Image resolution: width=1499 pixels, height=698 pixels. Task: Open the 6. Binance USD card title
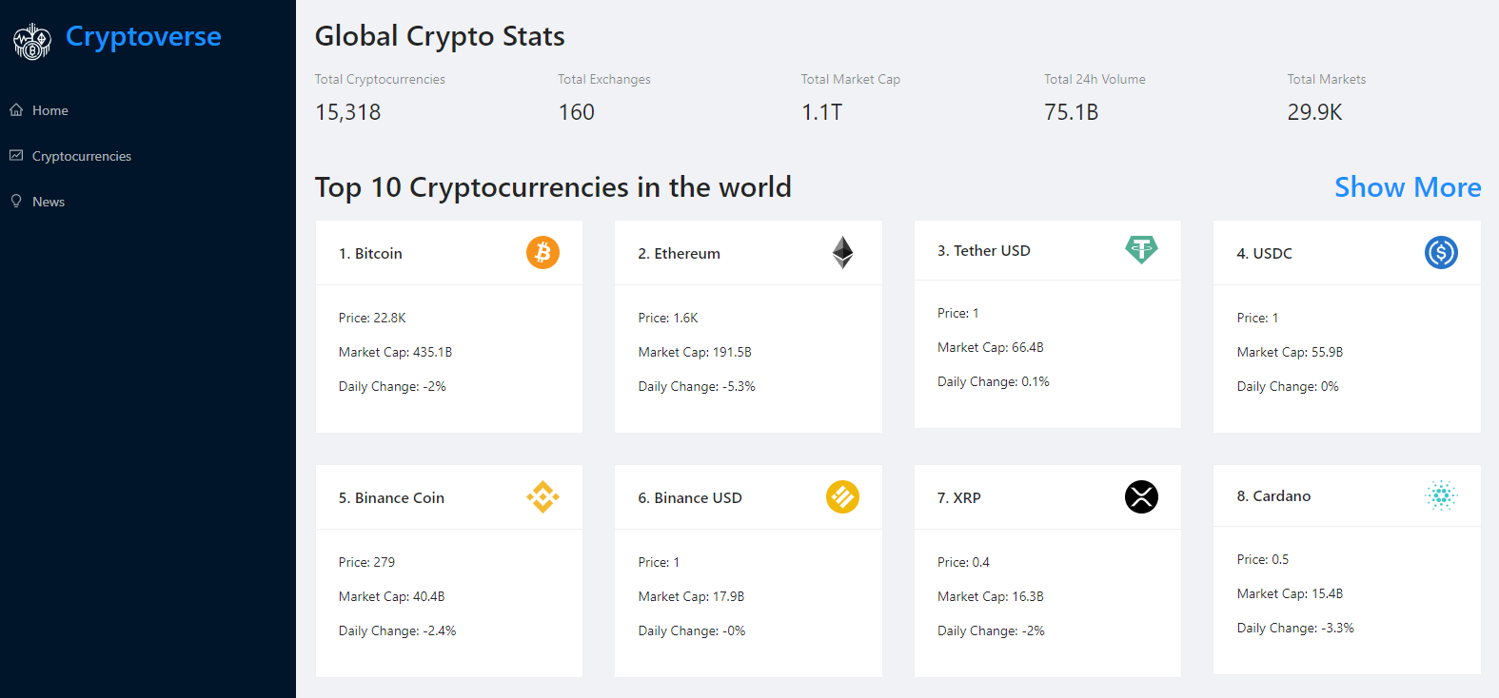[x=690, y=498]
